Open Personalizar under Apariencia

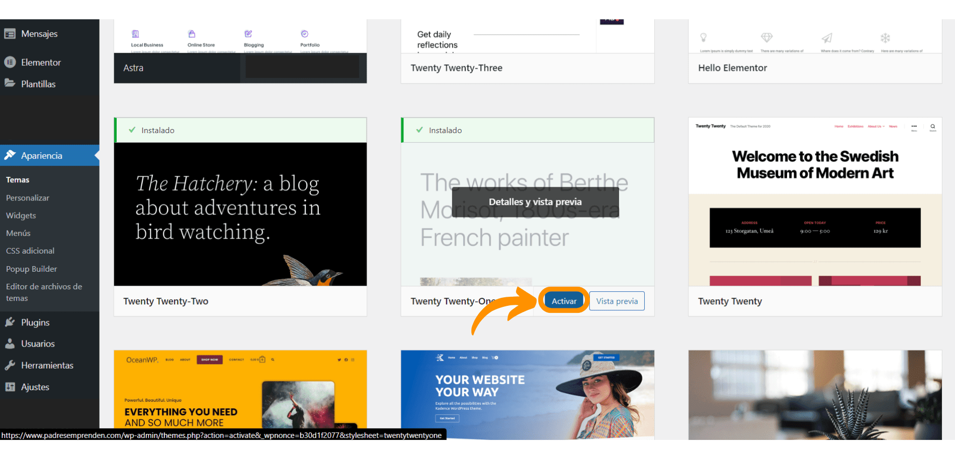click(x=28, y=198)
